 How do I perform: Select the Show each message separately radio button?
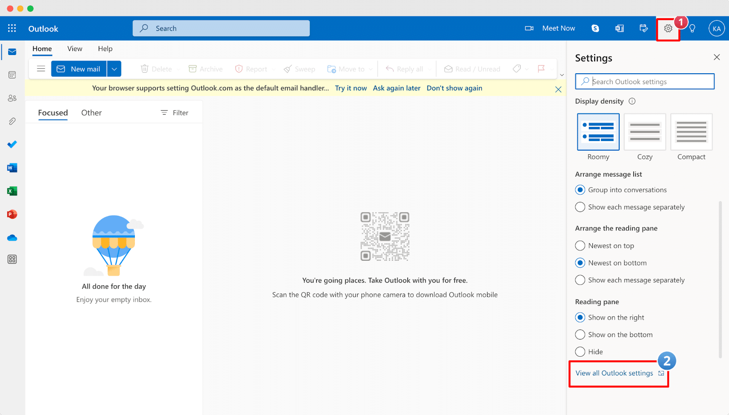tap(580, 207)
